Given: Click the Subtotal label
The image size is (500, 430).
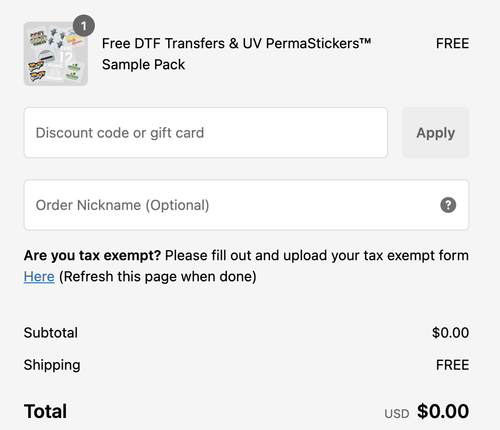Looking at the screenshot, I should pyautogui.click(x=51, y=333).
